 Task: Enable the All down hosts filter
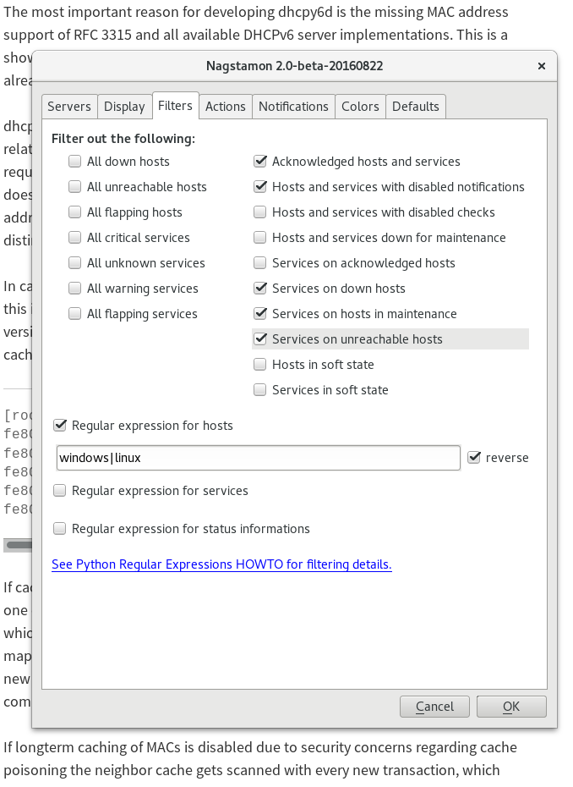pos(75,162)
